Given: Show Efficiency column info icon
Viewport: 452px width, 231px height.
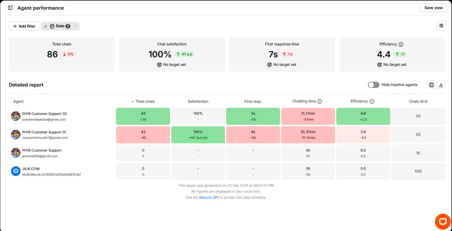Looking at the screenshot, I should coord(372,102).
